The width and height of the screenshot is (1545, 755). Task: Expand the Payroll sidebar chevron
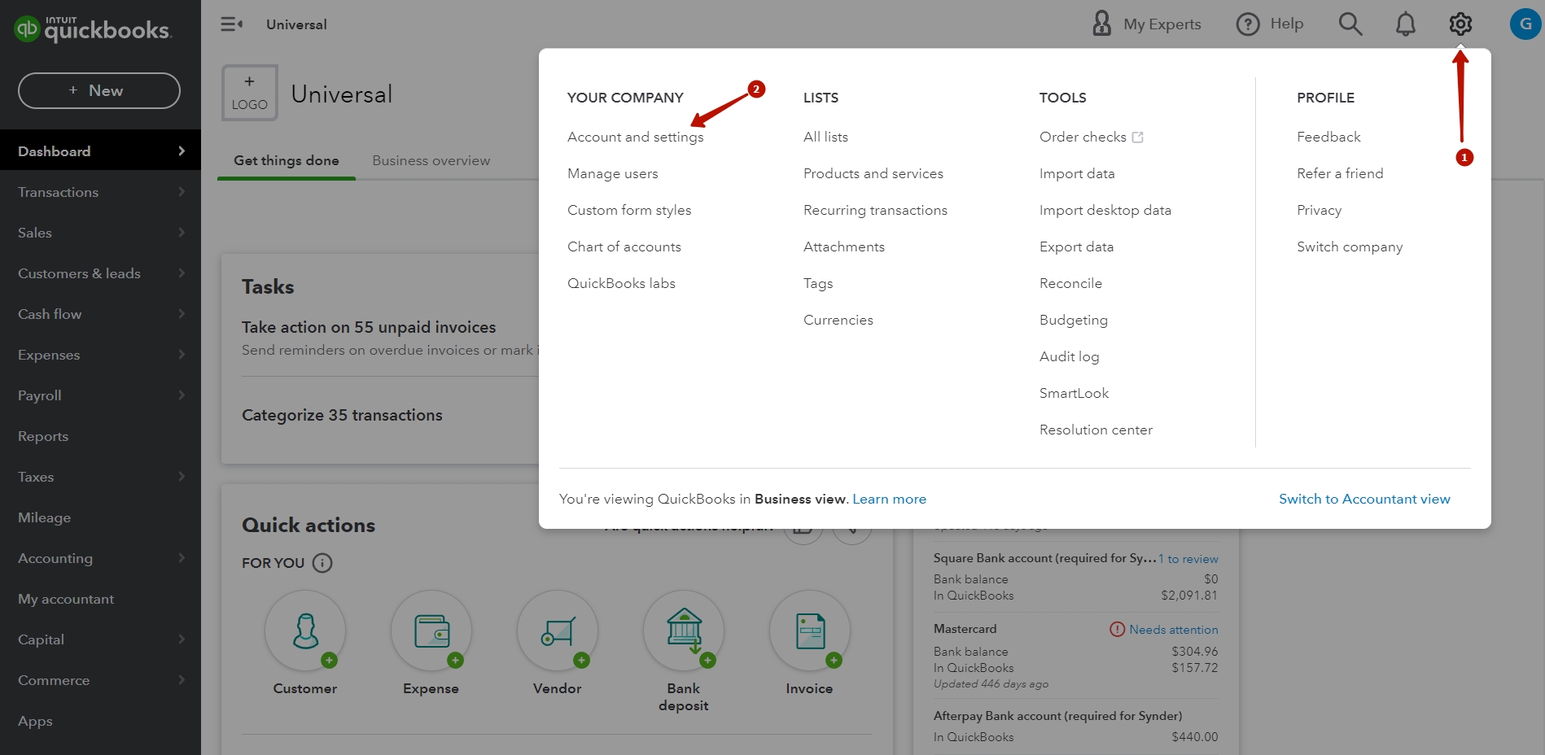tap(182, 395)
